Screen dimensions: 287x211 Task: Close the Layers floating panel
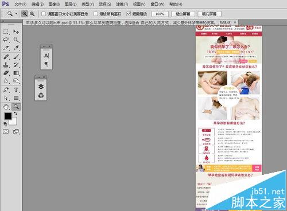(44, 77)
